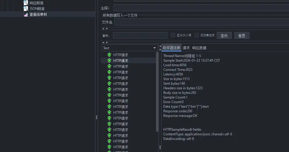
Task: Click the Body size in bytes:292 line
Action: 180,93
